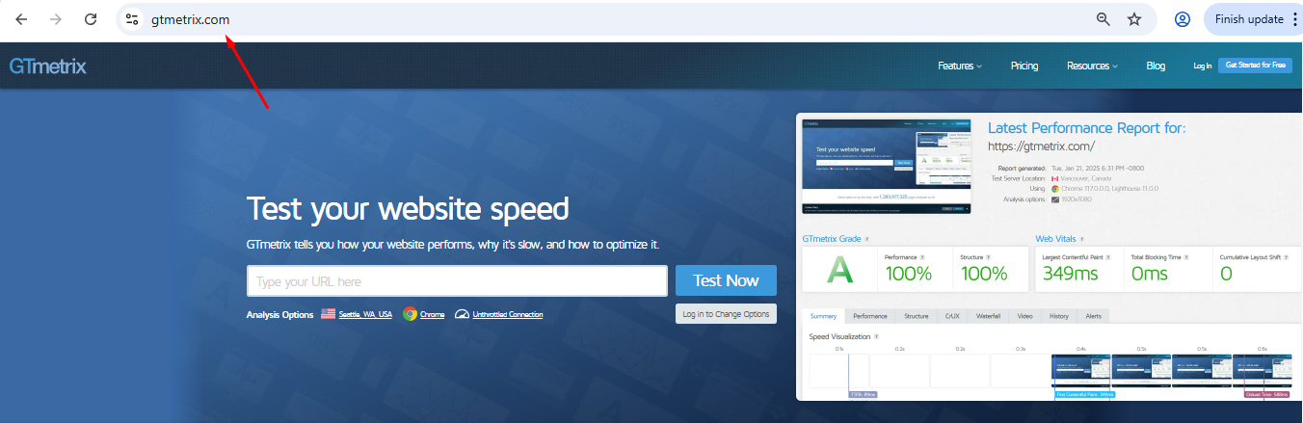Click the https://gtmetrix.com/ report URL
1303x423 pixels.
pyautogui.click(x=1041, y=146)
